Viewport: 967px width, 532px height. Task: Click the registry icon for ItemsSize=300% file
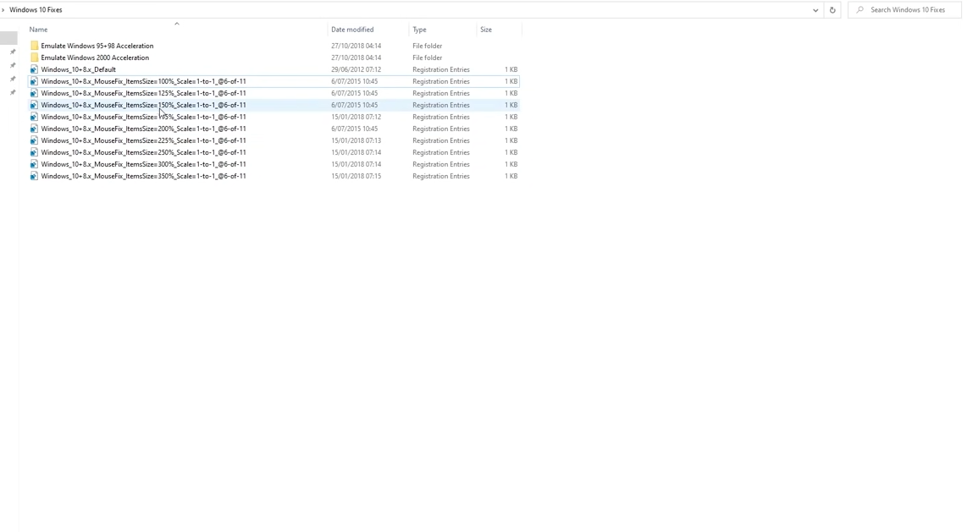(x=34, y=164)
